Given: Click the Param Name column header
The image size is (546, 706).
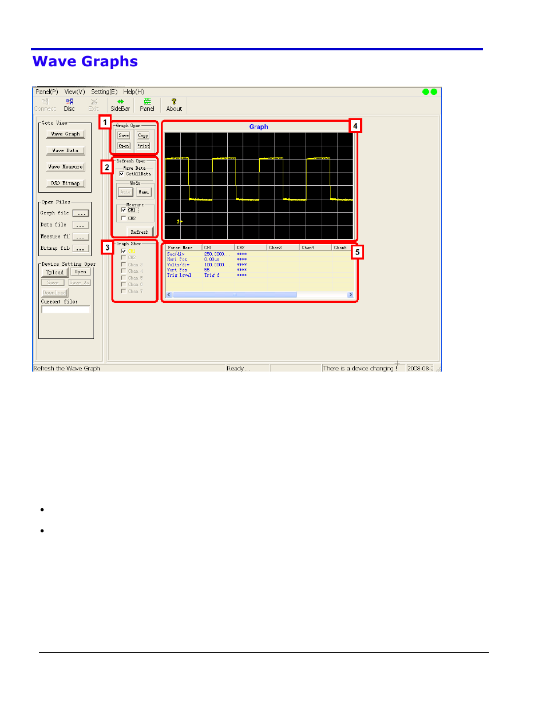Looking at the screenshot, I should point(184,248).
